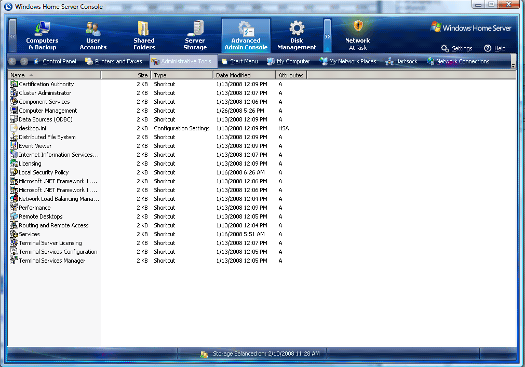Open the Hartsock link
Screen dimensions: 525x367
(x=401, y=62)
